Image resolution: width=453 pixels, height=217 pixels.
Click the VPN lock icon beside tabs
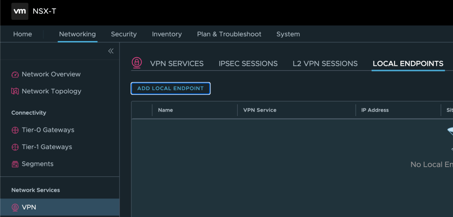[137, 63]
